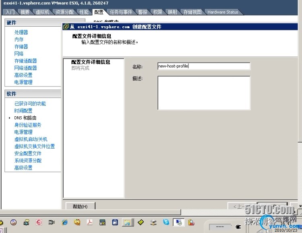
Task: Open 处理器 hardware settings
Action: click(21, 32)
